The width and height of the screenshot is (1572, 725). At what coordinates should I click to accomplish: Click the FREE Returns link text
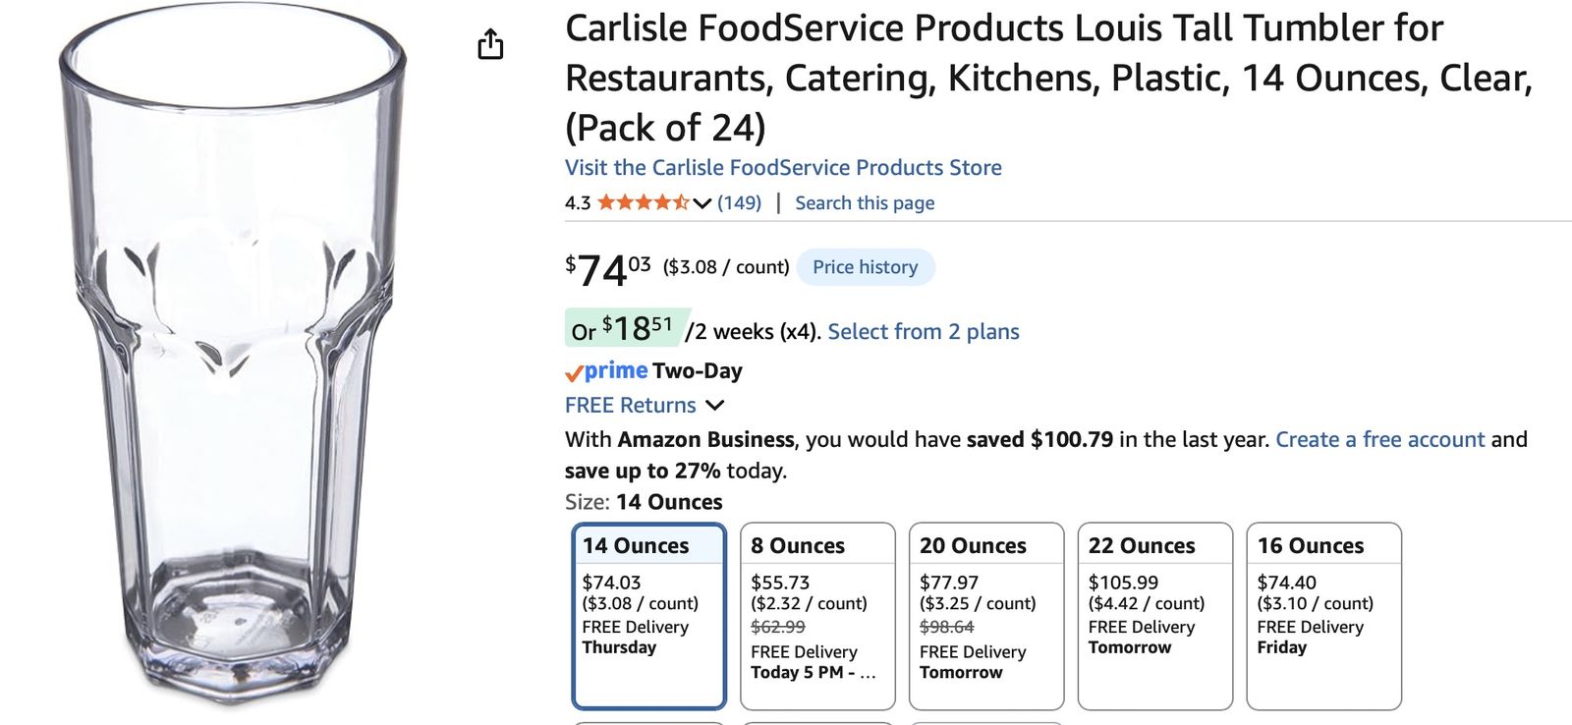click(x=630, y=405)
